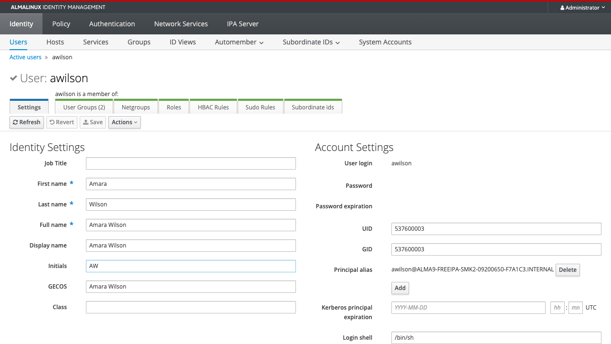Follow the Active users breadcrumb link
611x344 pixels.
pyautogui.click(x=25, y=57)
